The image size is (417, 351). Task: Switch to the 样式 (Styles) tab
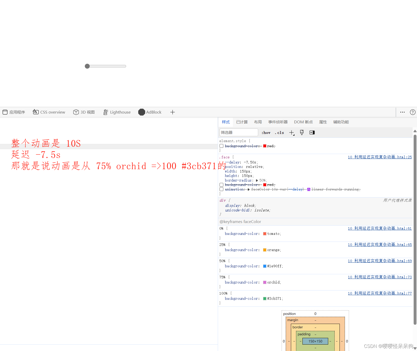pyautogui.click(x=226, y=122)
